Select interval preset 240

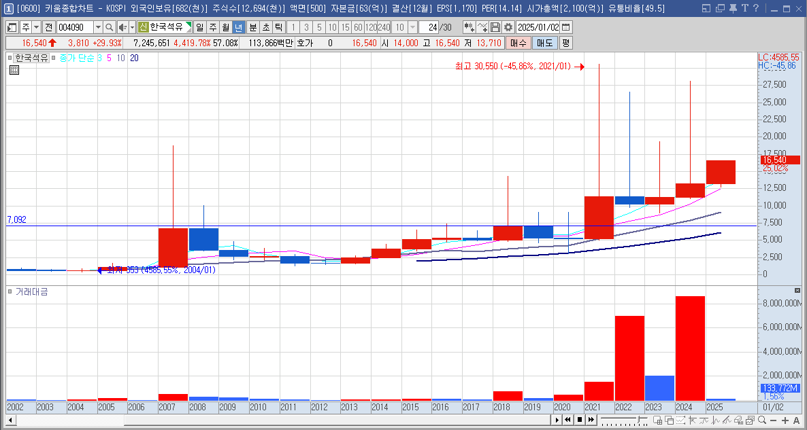coord(384,27)
